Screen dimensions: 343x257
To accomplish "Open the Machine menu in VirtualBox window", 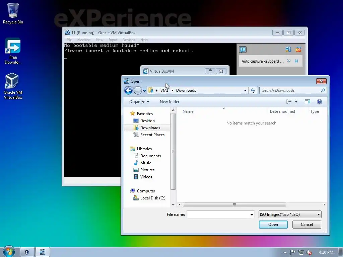I will 84,40.
